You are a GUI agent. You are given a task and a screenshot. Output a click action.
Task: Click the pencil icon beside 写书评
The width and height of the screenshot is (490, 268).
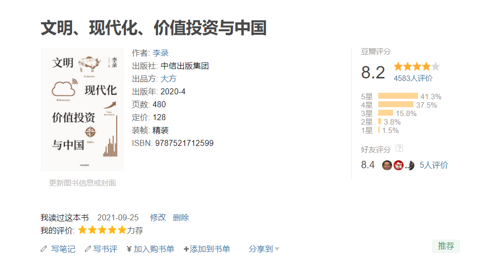point(88,249)
